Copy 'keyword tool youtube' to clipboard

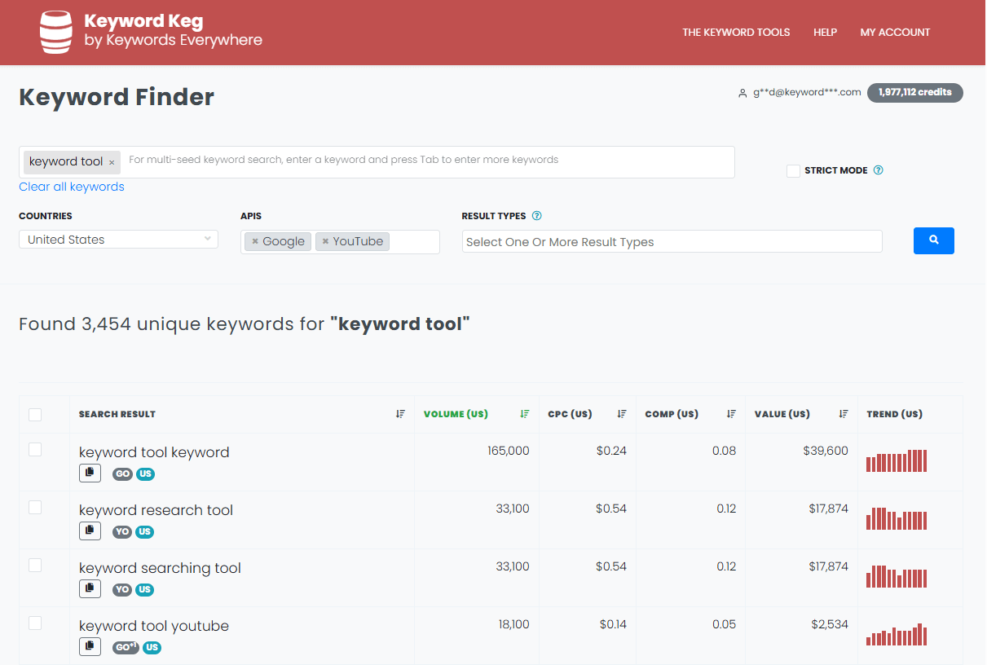tap(90, 646)
